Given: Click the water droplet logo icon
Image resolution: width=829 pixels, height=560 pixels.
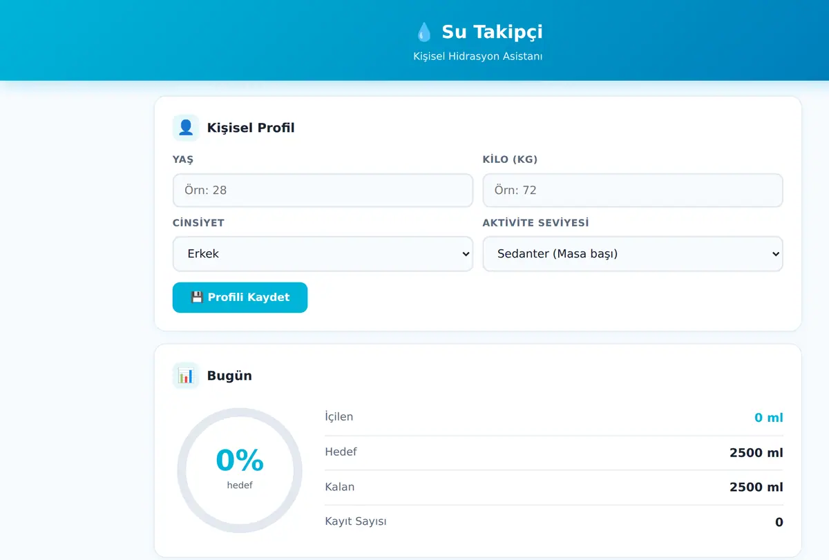Looking at the screenshot, I should 423,32.
